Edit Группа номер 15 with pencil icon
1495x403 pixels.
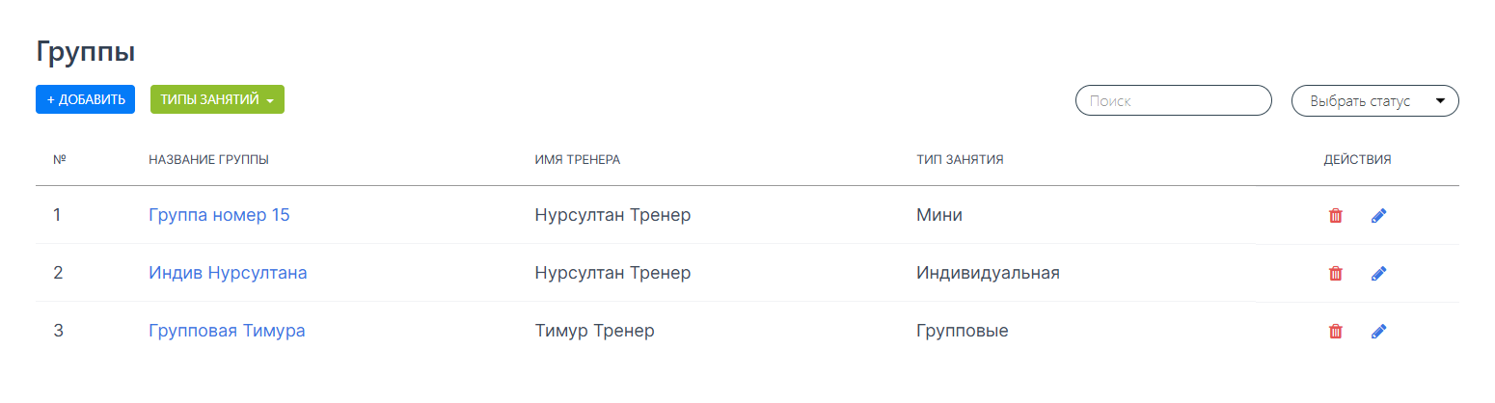coord(1378,216)
